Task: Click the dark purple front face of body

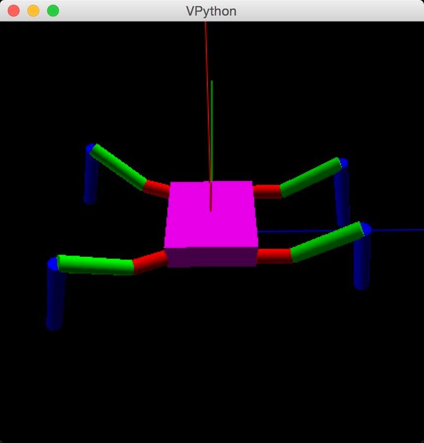Action: coord(212,257)
